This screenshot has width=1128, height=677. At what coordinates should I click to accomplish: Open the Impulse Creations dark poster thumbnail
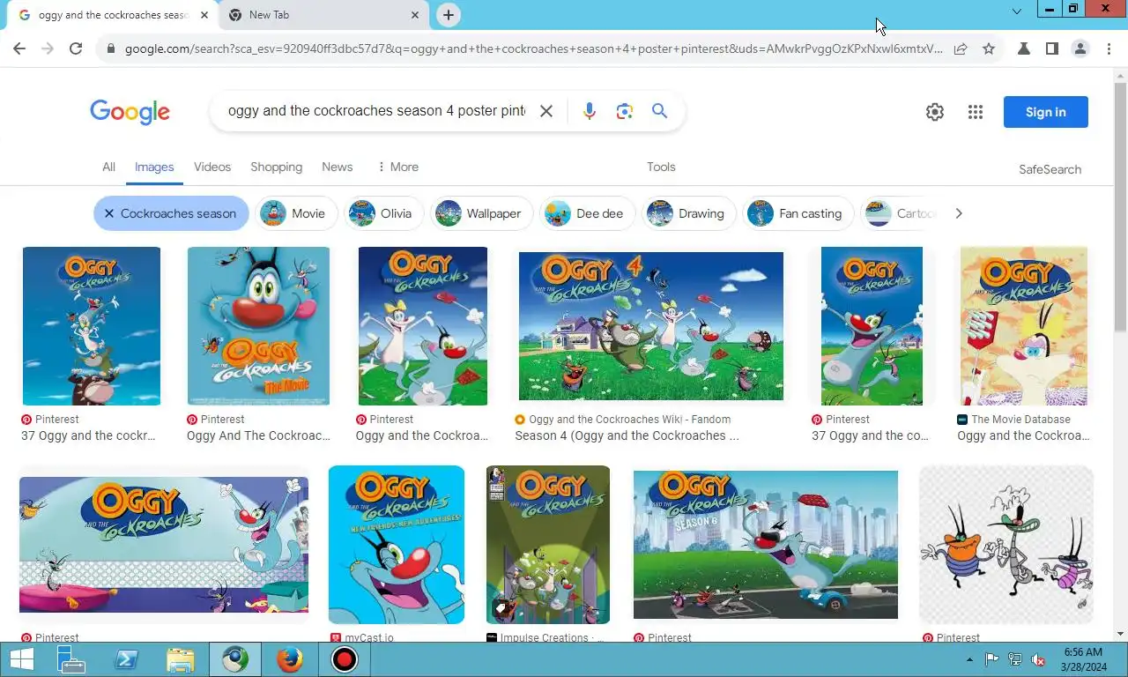548,545
